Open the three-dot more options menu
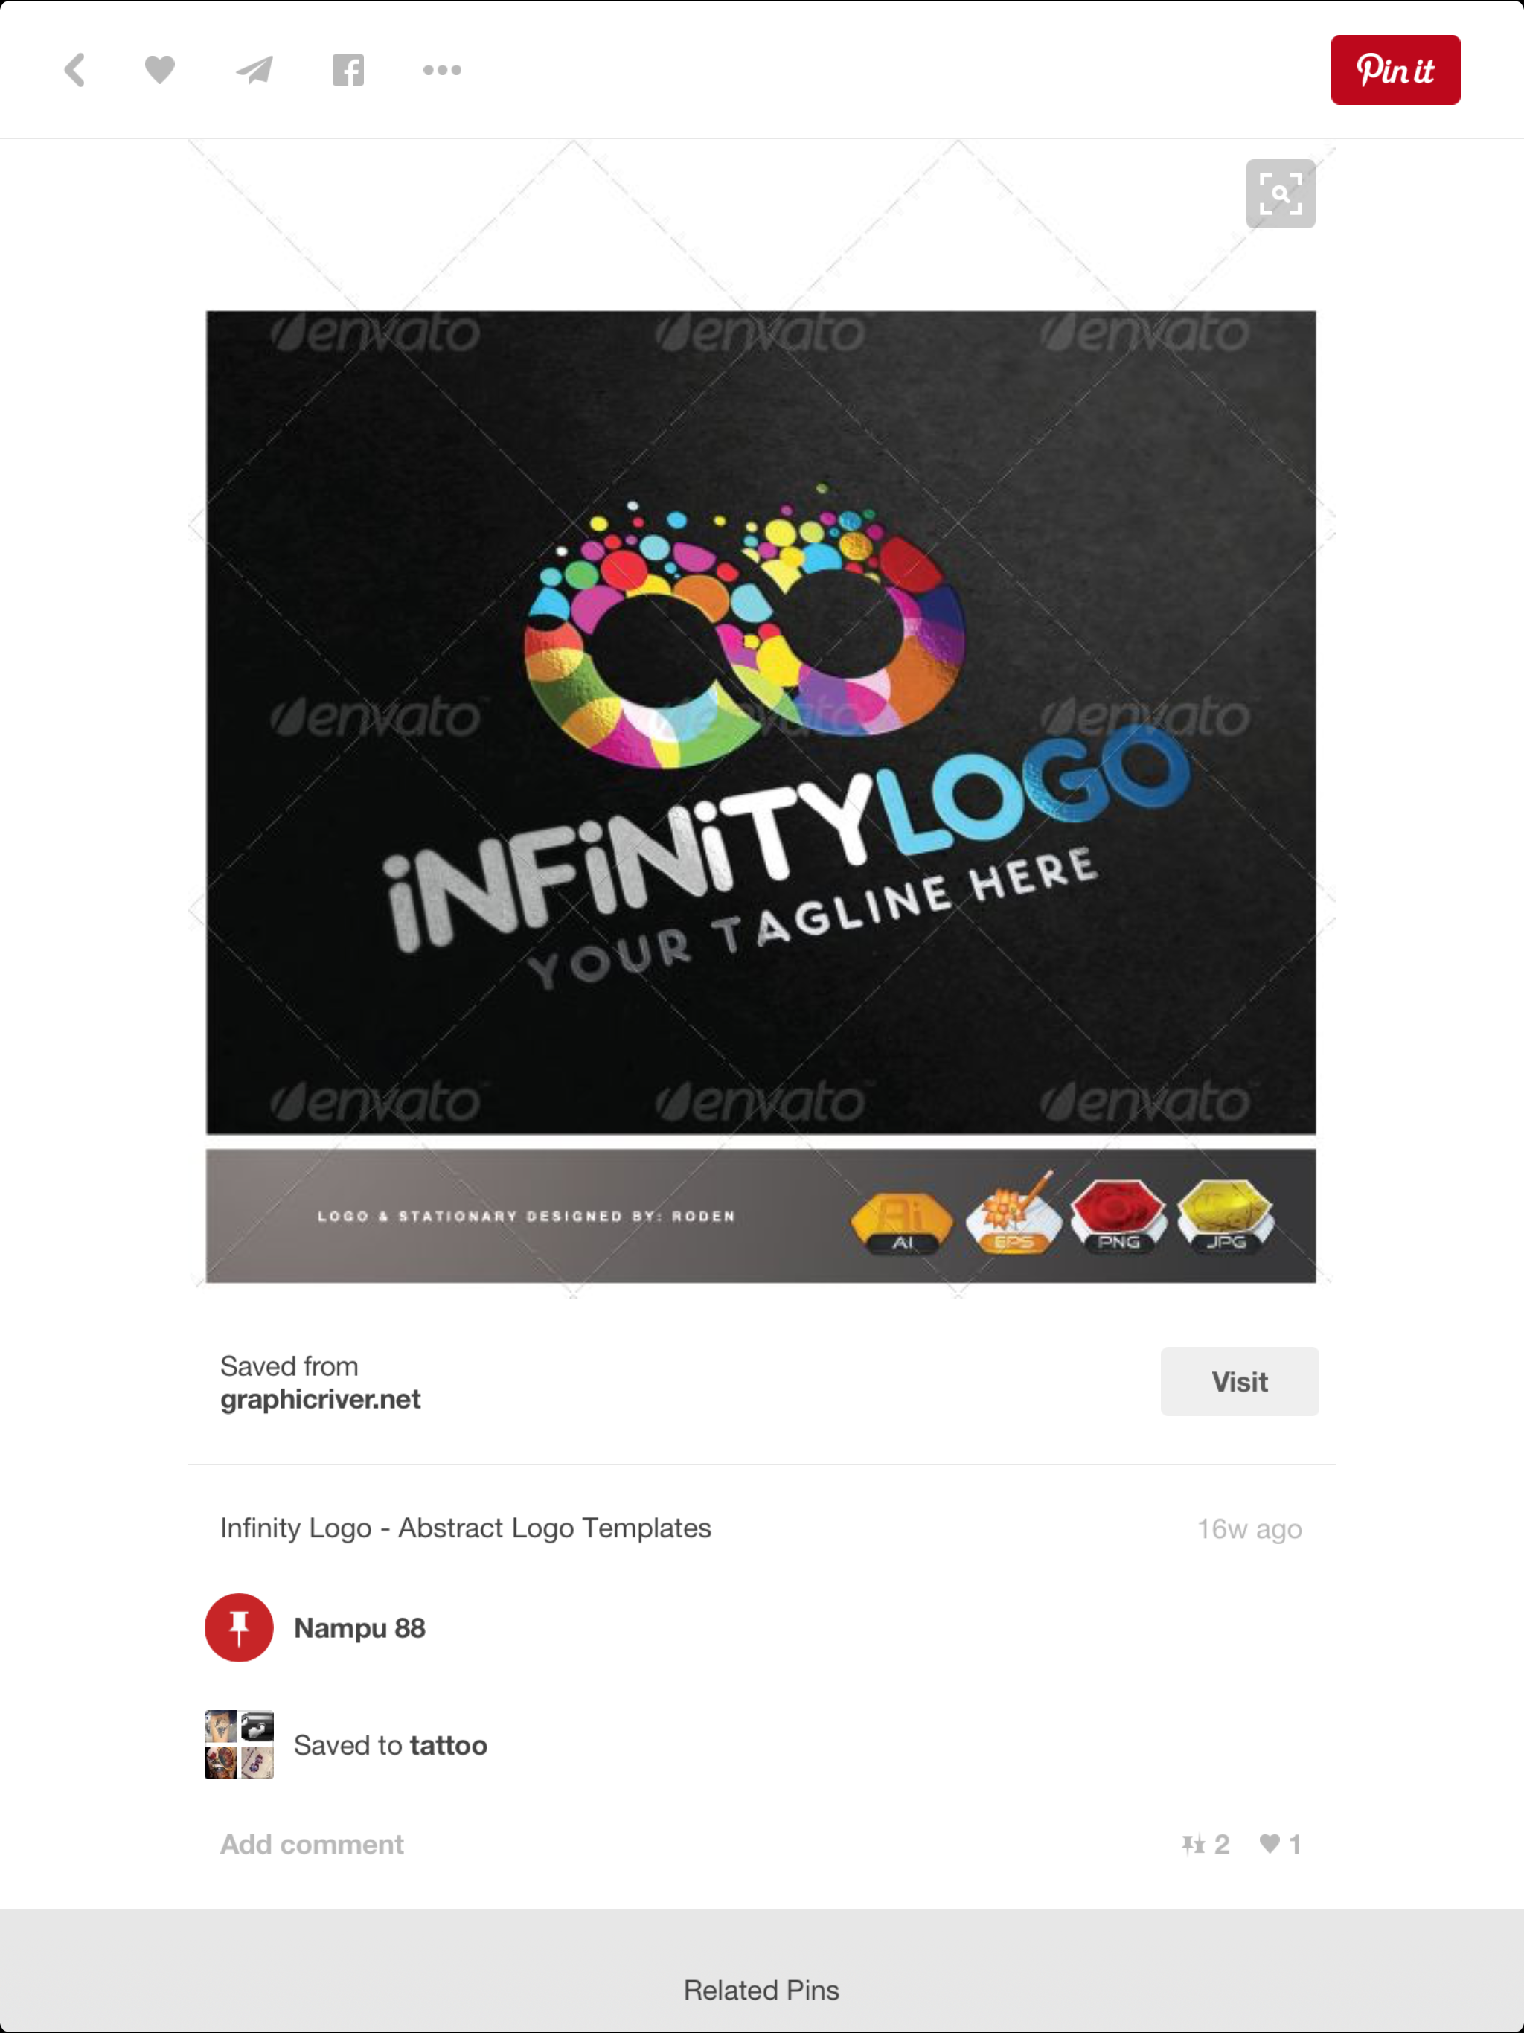1524x2033 pixels. 442,70
